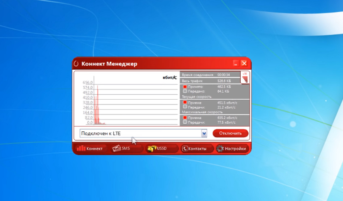The image size is (343, 201).
Task: Click the max send speed 77.5 кбит/с
Action: 226,122
